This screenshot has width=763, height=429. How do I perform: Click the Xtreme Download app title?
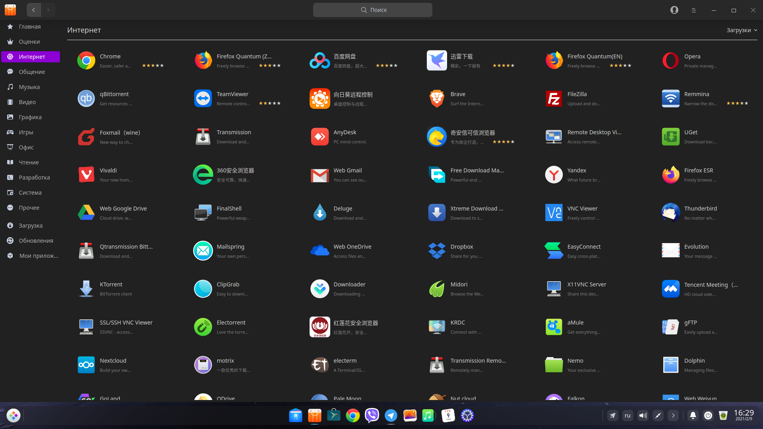coord(476,209)
